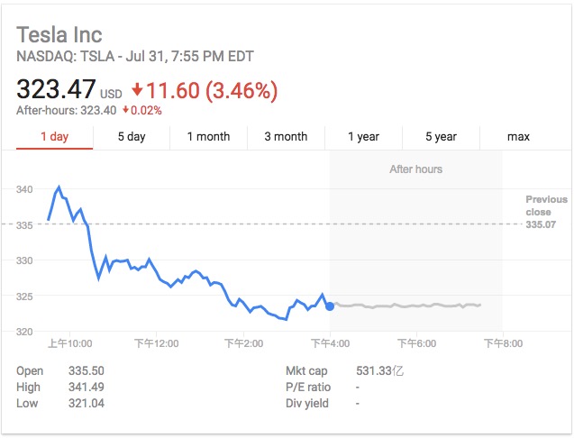Select the 3 month tab

[286, 137]
